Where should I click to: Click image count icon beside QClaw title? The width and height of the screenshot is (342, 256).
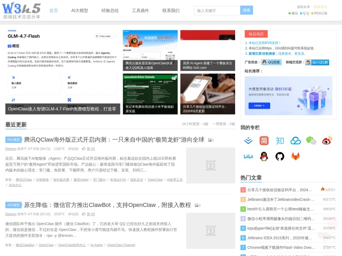[211, 140]
